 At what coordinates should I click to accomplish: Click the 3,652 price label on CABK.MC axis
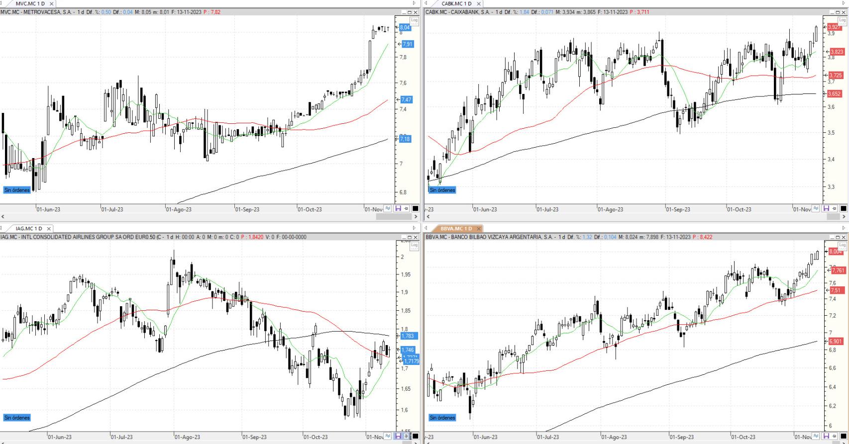pos(835,93)
